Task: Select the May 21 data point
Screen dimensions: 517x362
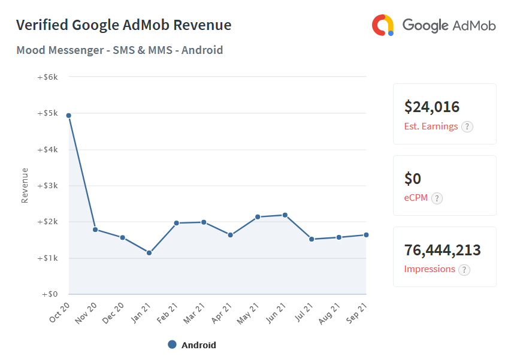Action: click(x=258, y=217)
